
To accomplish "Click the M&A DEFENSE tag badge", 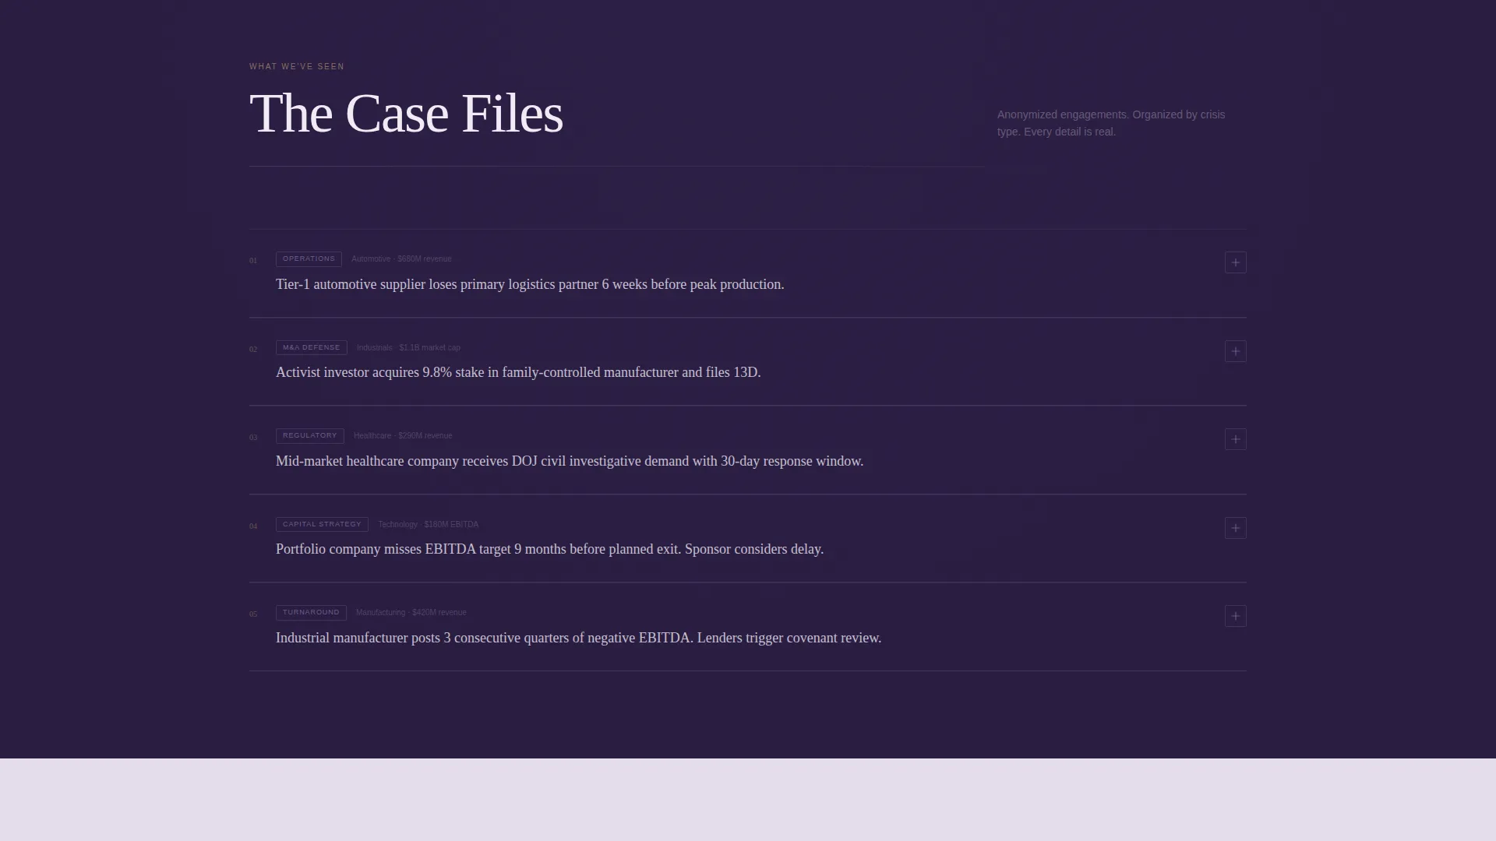I will [x=312, y=347].
